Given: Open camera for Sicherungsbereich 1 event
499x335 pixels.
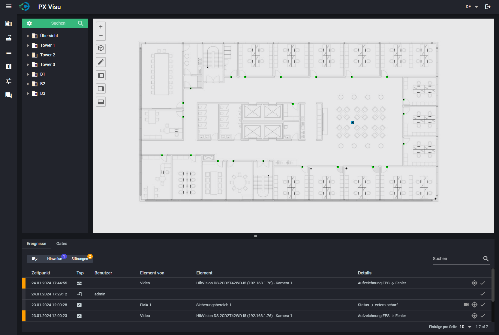Looking at the screenshot, I should (x=466, y=305).
